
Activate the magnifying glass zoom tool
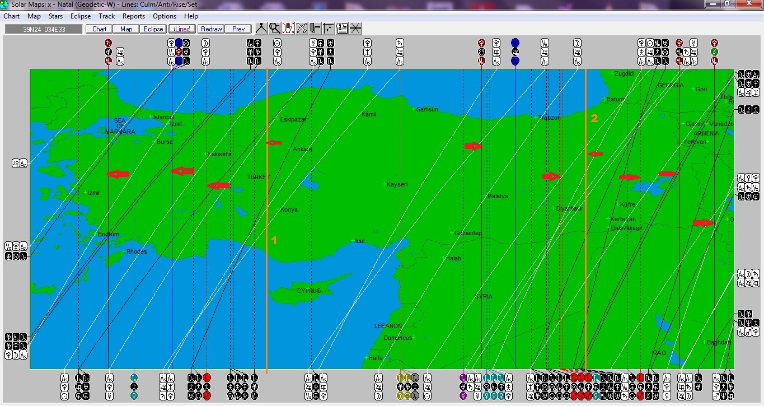275,29
